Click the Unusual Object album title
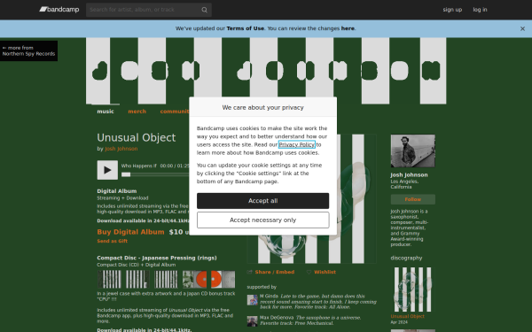This screenshot has width=532, height=332. click(137, 137)
